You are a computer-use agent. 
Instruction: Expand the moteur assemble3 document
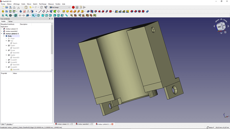pyautogui.click(x=2, y=31)
